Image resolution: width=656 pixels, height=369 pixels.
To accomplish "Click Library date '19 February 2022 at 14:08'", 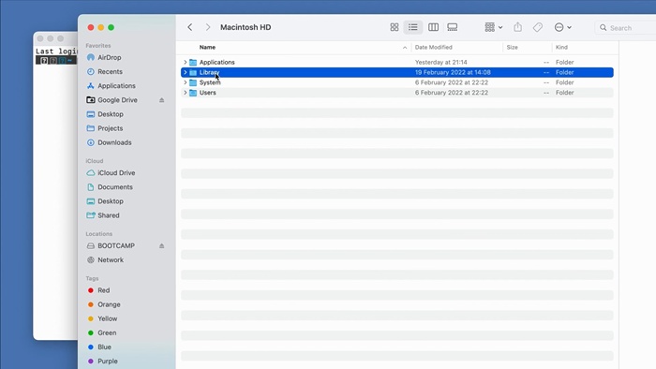I will click(453, 72).
